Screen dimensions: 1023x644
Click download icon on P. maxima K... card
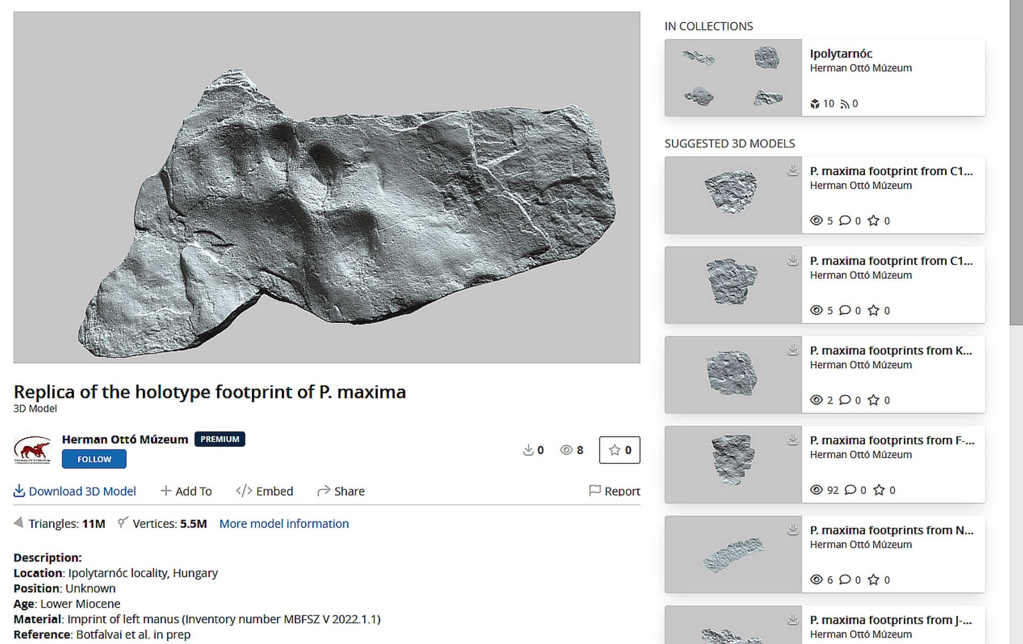click(793, 349)
